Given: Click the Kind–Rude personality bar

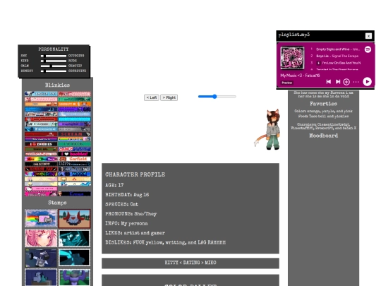Looking at the screenshot, I should [54, 61].
